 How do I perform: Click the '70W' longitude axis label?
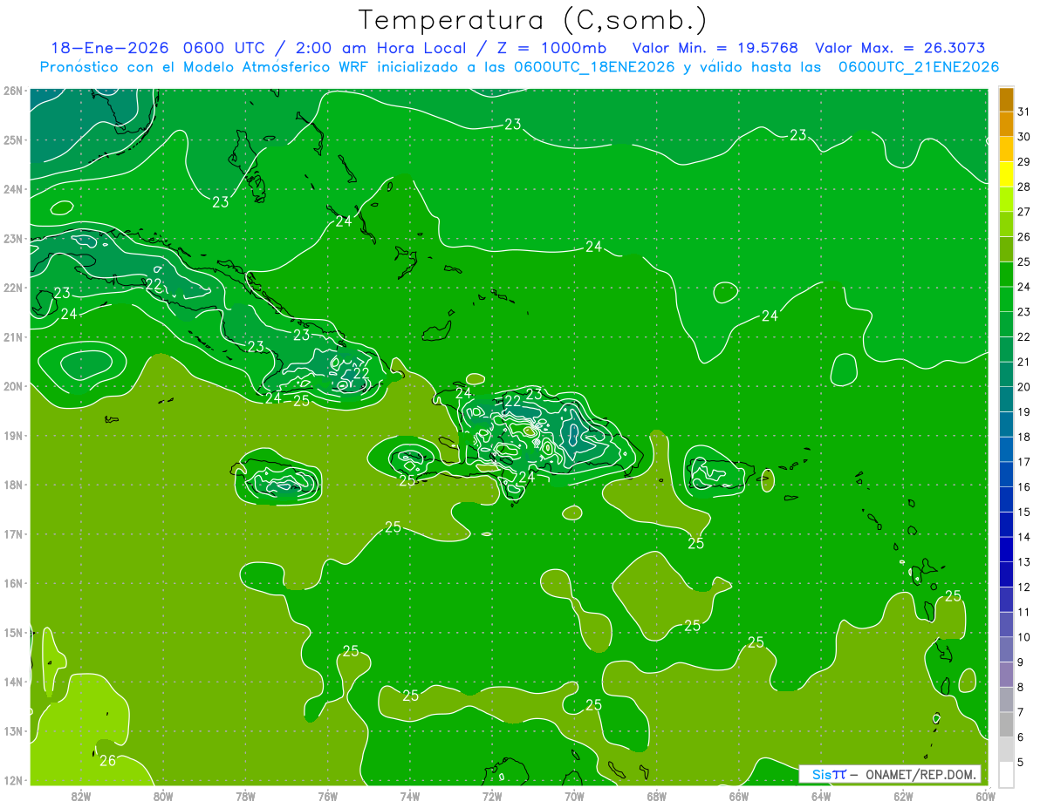(574, 796)
